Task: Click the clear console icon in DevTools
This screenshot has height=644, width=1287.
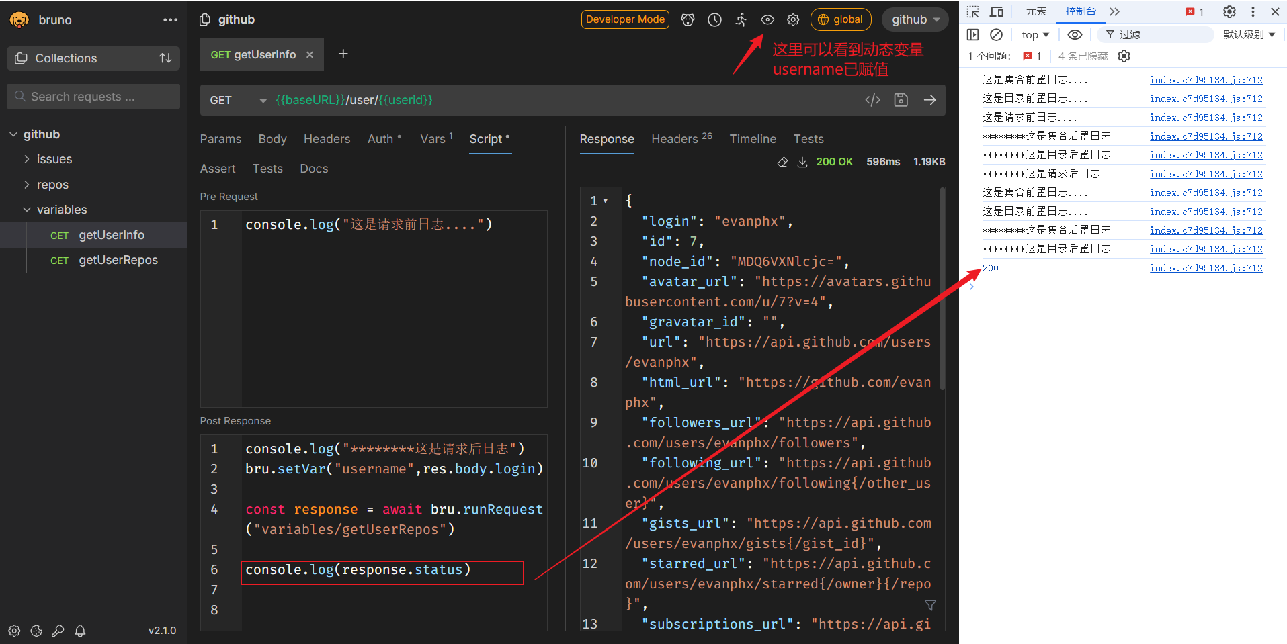Action: tap(996, 35)
